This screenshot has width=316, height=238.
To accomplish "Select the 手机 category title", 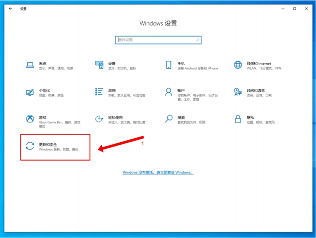I will pyautogui.click(x=181, y=64).
